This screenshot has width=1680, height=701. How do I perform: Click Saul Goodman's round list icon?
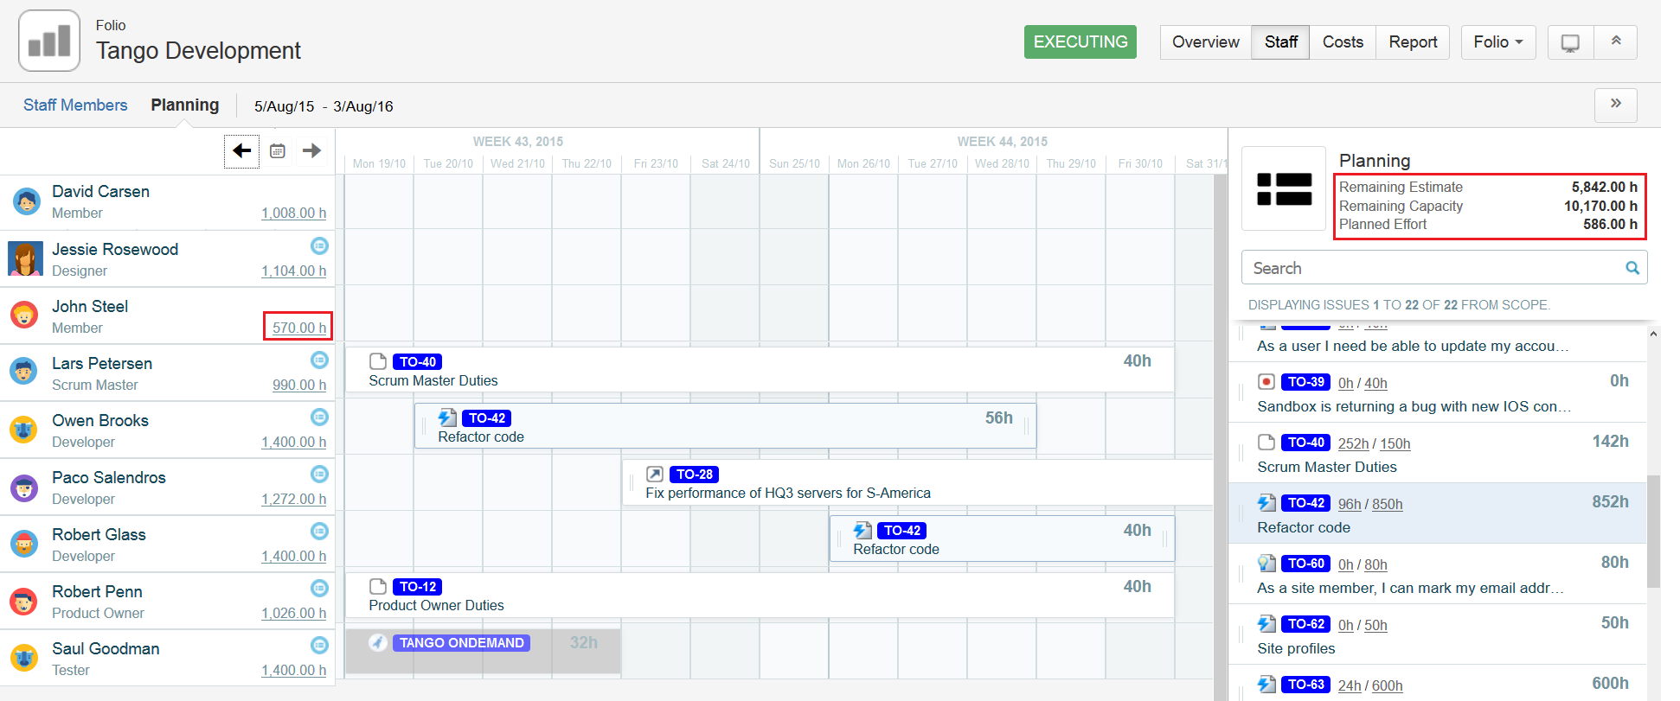[319, 646]
